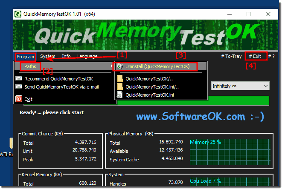Image resolution: width=282 pixels, height=189 pixels.
Task: Click the folder icon beside QuickMemoryTestOK/..
Action: pyautogui.click(x=120, y=79)
